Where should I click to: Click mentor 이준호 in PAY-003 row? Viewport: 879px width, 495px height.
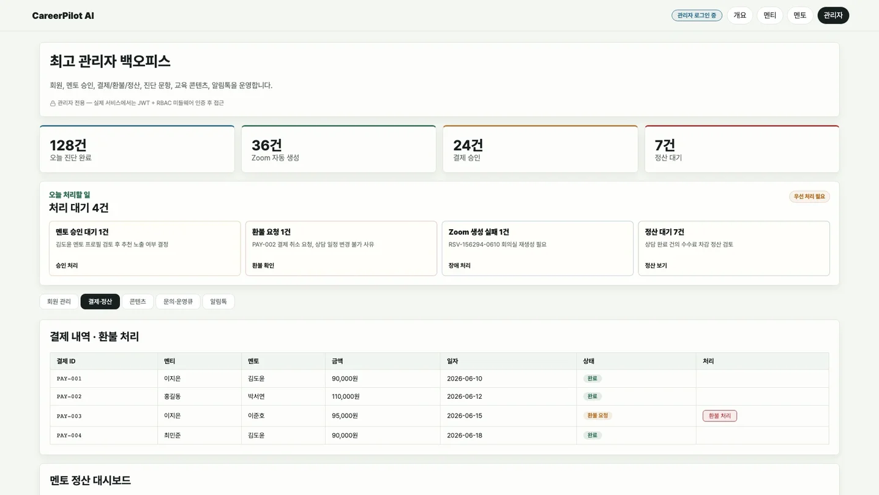click(x=256, y=416)
